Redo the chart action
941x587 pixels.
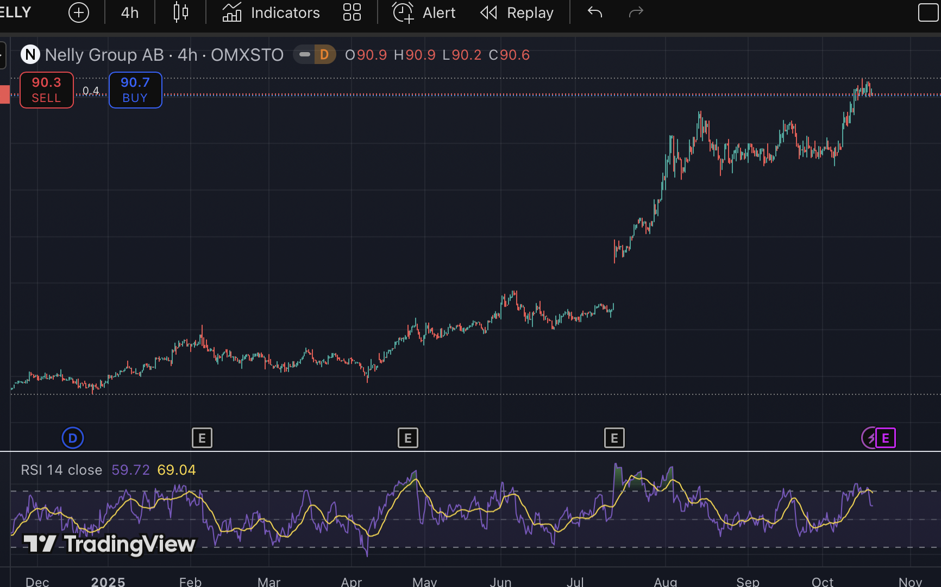tap(636, 12)
